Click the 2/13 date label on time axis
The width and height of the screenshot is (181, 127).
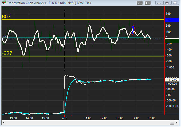click(x=64, y=118)
